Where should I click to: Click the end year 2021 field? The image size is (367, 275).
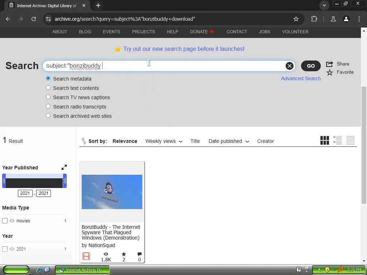tap(43, 193)
